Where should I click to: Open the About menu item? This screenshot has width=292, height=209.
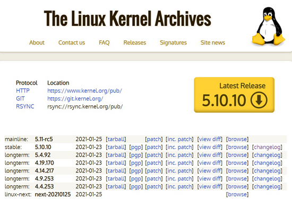point(37,42)
